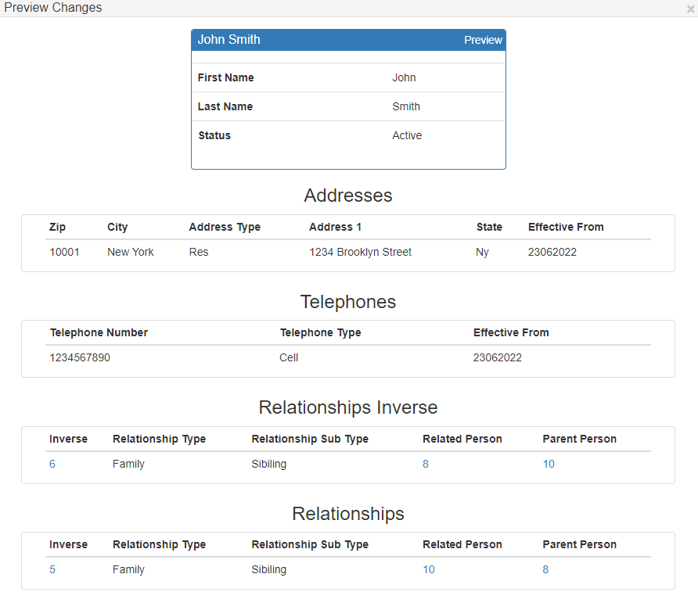Click the State column header
The height and width of the screenshot is (592, 698).
[x=489, y=227]
